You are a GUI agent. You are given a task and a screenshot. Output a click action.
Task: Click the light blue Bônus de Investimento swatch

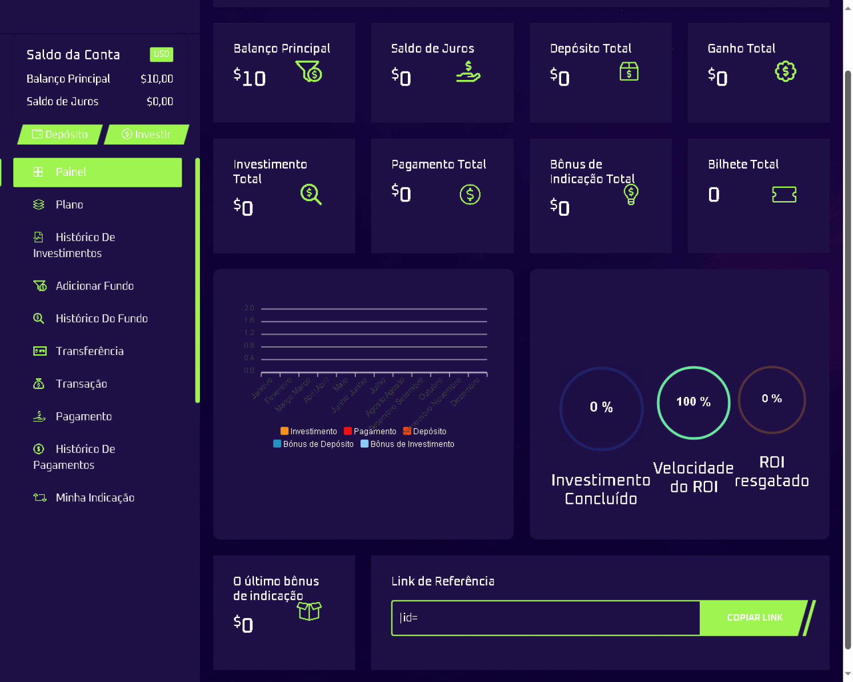coord(364,444)
